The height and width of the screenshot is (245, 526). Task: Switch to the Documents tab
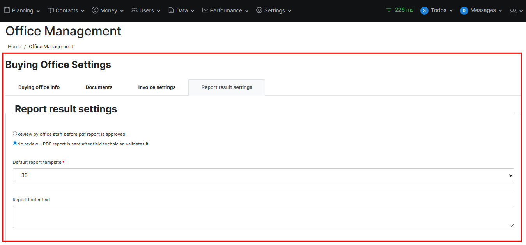tap(99, 87)
